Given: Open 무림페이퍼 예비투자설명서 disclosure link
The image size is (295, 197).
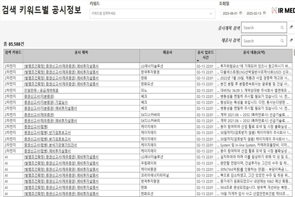Looking at the screenshot, I should click(61, 163).
